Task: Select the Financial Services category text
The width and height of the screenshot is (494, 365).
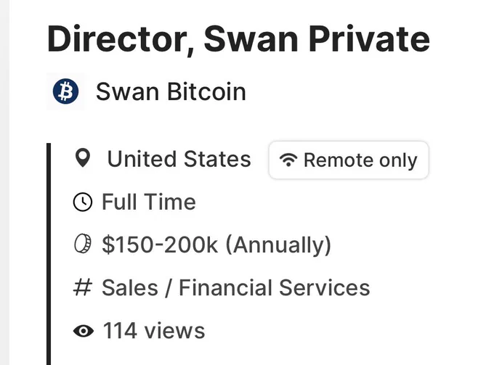Action: tap(275, 287)
